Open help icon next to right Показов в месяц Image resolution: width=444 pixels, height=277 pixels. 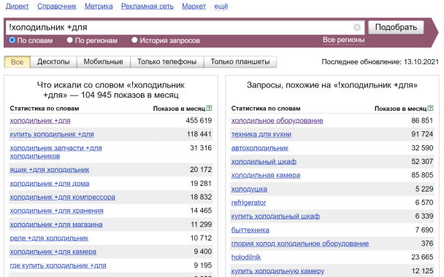pyautogui.click(x=430, y=108)
